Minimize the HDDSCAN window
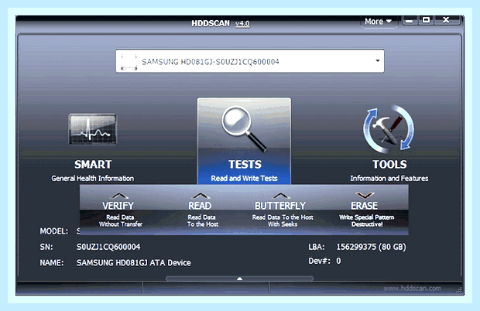Viewport: 480px width, 311px height. tap(409, 21)
